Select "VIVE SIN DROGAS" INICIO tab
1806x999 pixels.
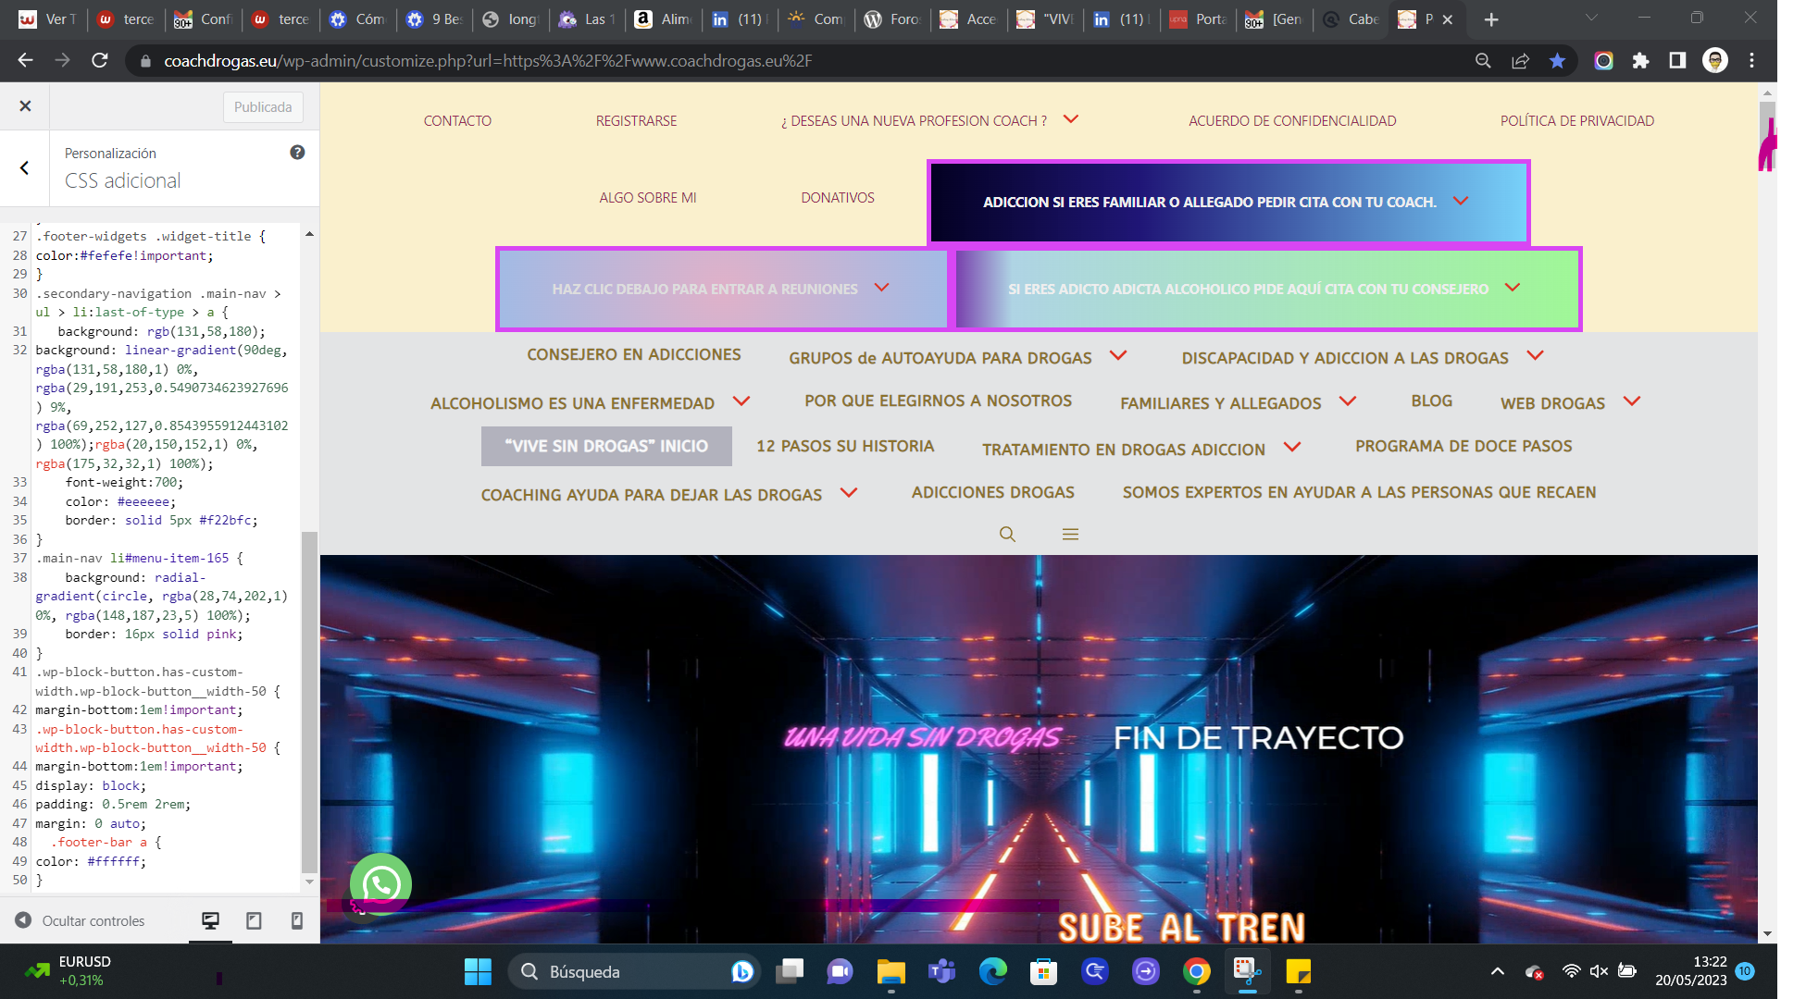[606, 446]
